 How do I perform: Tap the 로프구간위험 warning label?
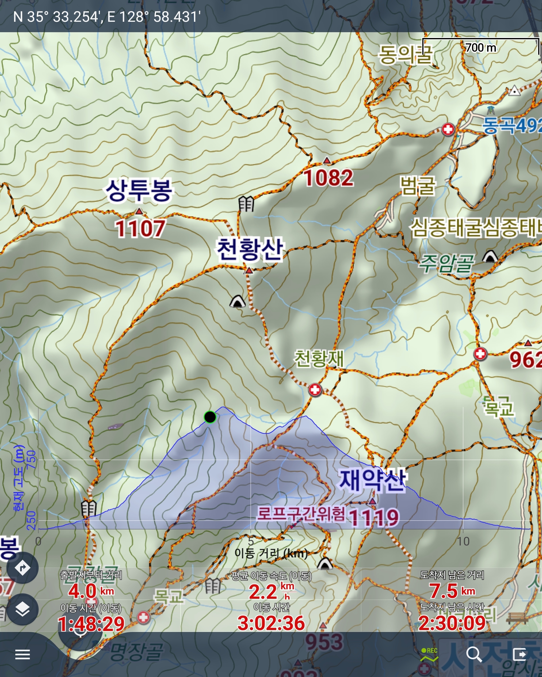301,513
